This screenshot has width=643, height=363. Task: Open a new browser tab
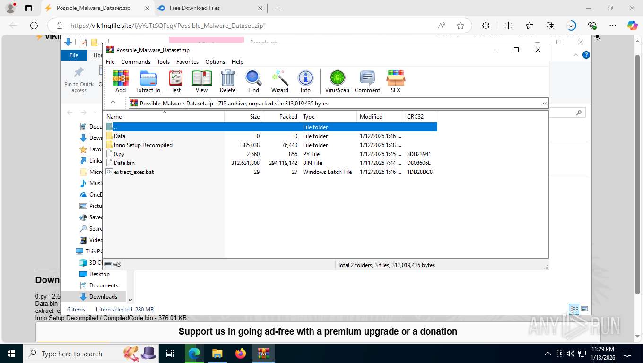click(278, 8)
